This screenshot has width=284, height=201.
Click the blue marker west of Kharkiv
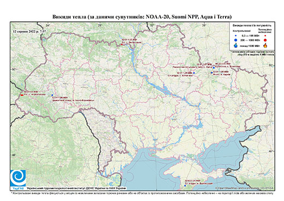pyautogui.click(x=194, y=73)
